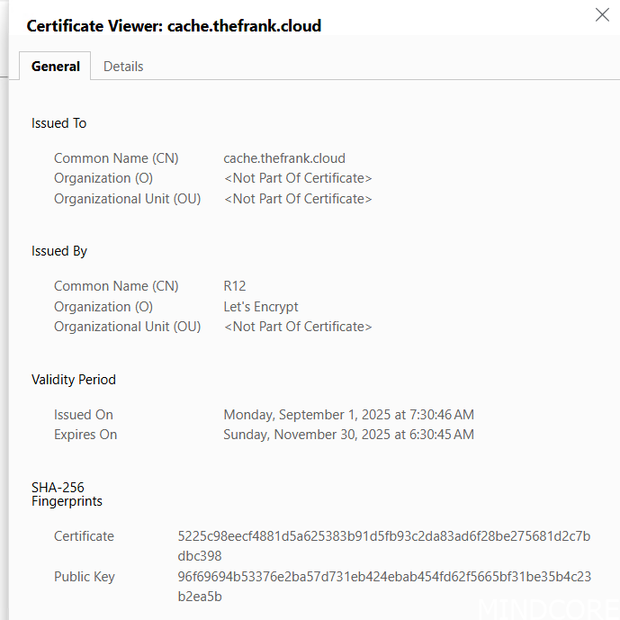Image resolution: width=620 pixels, height=620 pixels.
Task: Click the Issued To Organizational Unit value
Action: coord(298,199)
